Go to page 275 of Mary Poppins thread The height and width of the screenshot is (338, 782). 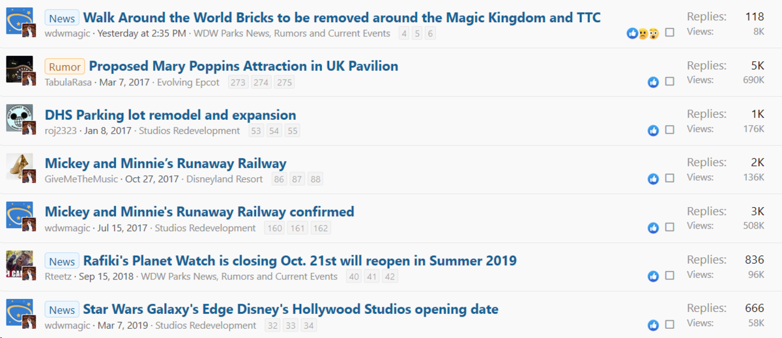(x=284, y=82)
